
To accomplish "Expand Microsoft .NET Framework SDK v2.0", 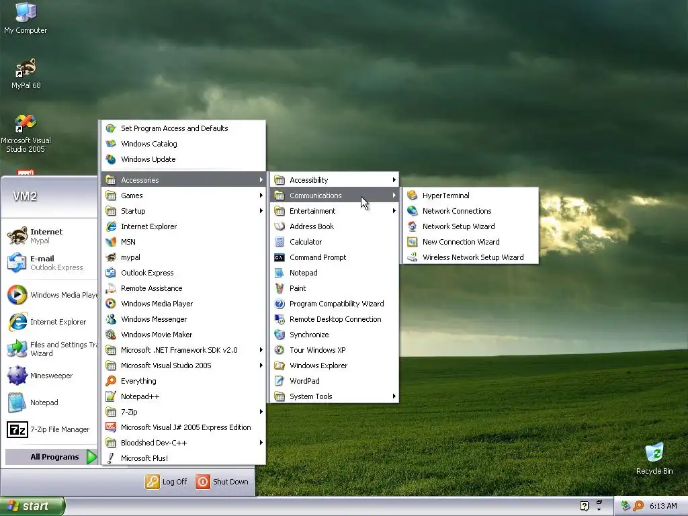I will 183,350.
